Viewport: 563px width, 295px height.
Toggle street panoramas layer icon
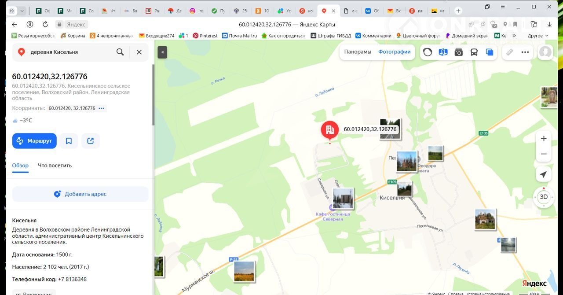(x=443, y=52)
